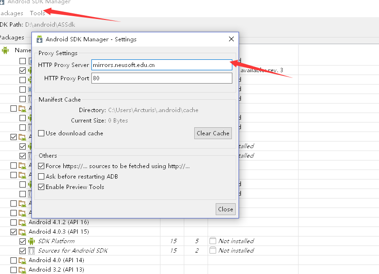
Task: Uncheck Force https sources fetched using http
Action: point(41,166)
